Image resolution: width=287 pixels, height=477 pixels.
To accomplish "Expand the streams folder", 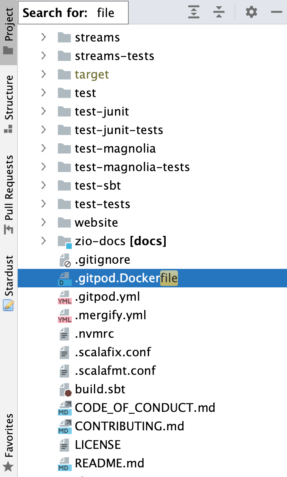I will click(x=44, y=37).
